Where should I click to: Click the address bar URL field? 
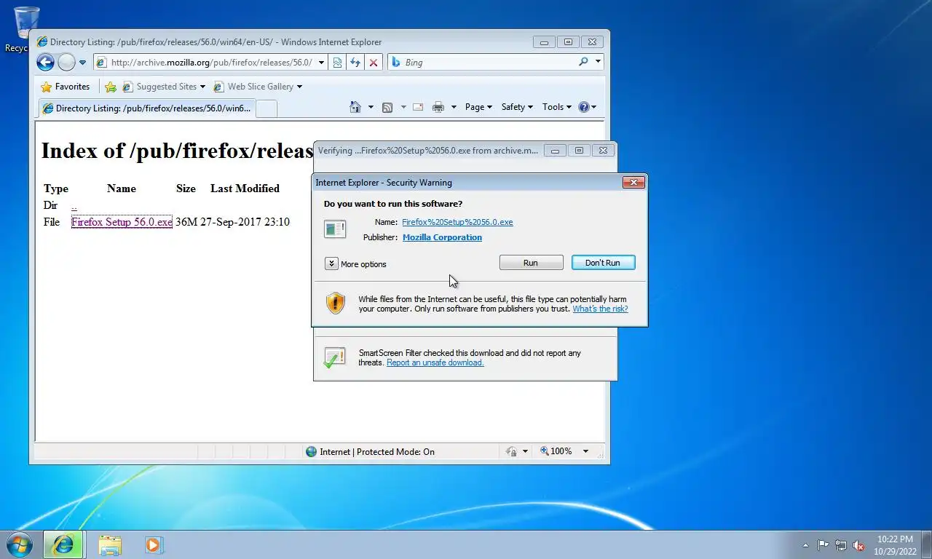tap(212, 63)
